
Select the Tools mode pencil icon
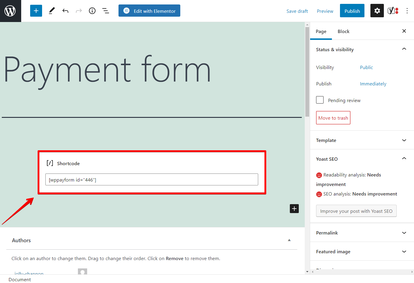pyautogui.click(x=51, y=11)
